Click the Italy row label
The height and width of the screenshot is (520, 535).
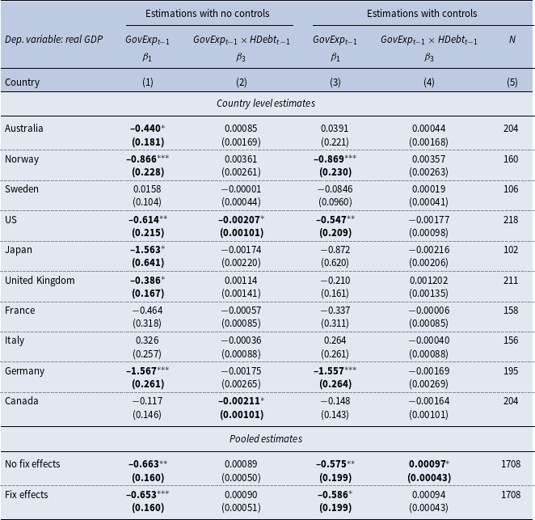click(15, 340)
